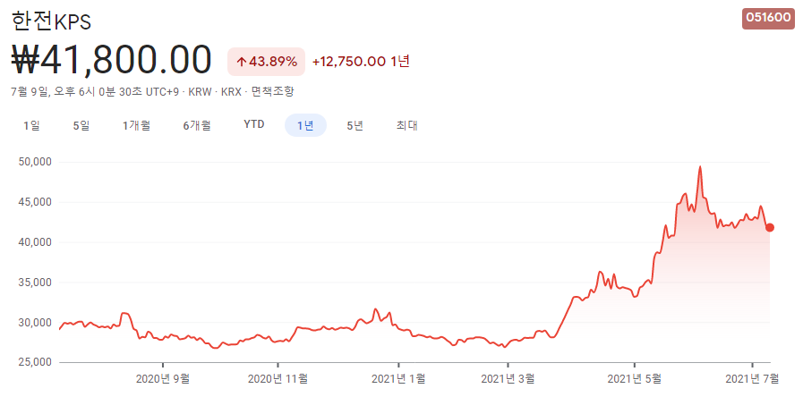Image resolution: width=803 pixels, height=397 pixels.
Task: Click the 25,000 y-axis label
Action: [35, 362]
